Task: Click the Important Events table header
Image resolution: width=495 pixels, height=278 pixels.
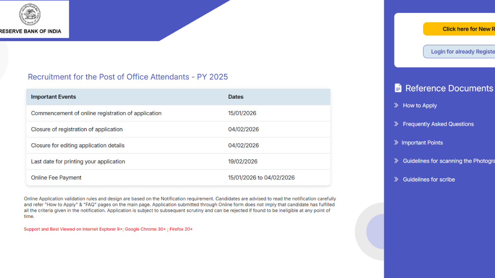Action: (x=53, y=97)
